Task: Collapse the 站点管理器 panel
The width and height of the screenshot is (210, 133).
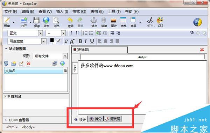Action: click(x=6, y=49)
